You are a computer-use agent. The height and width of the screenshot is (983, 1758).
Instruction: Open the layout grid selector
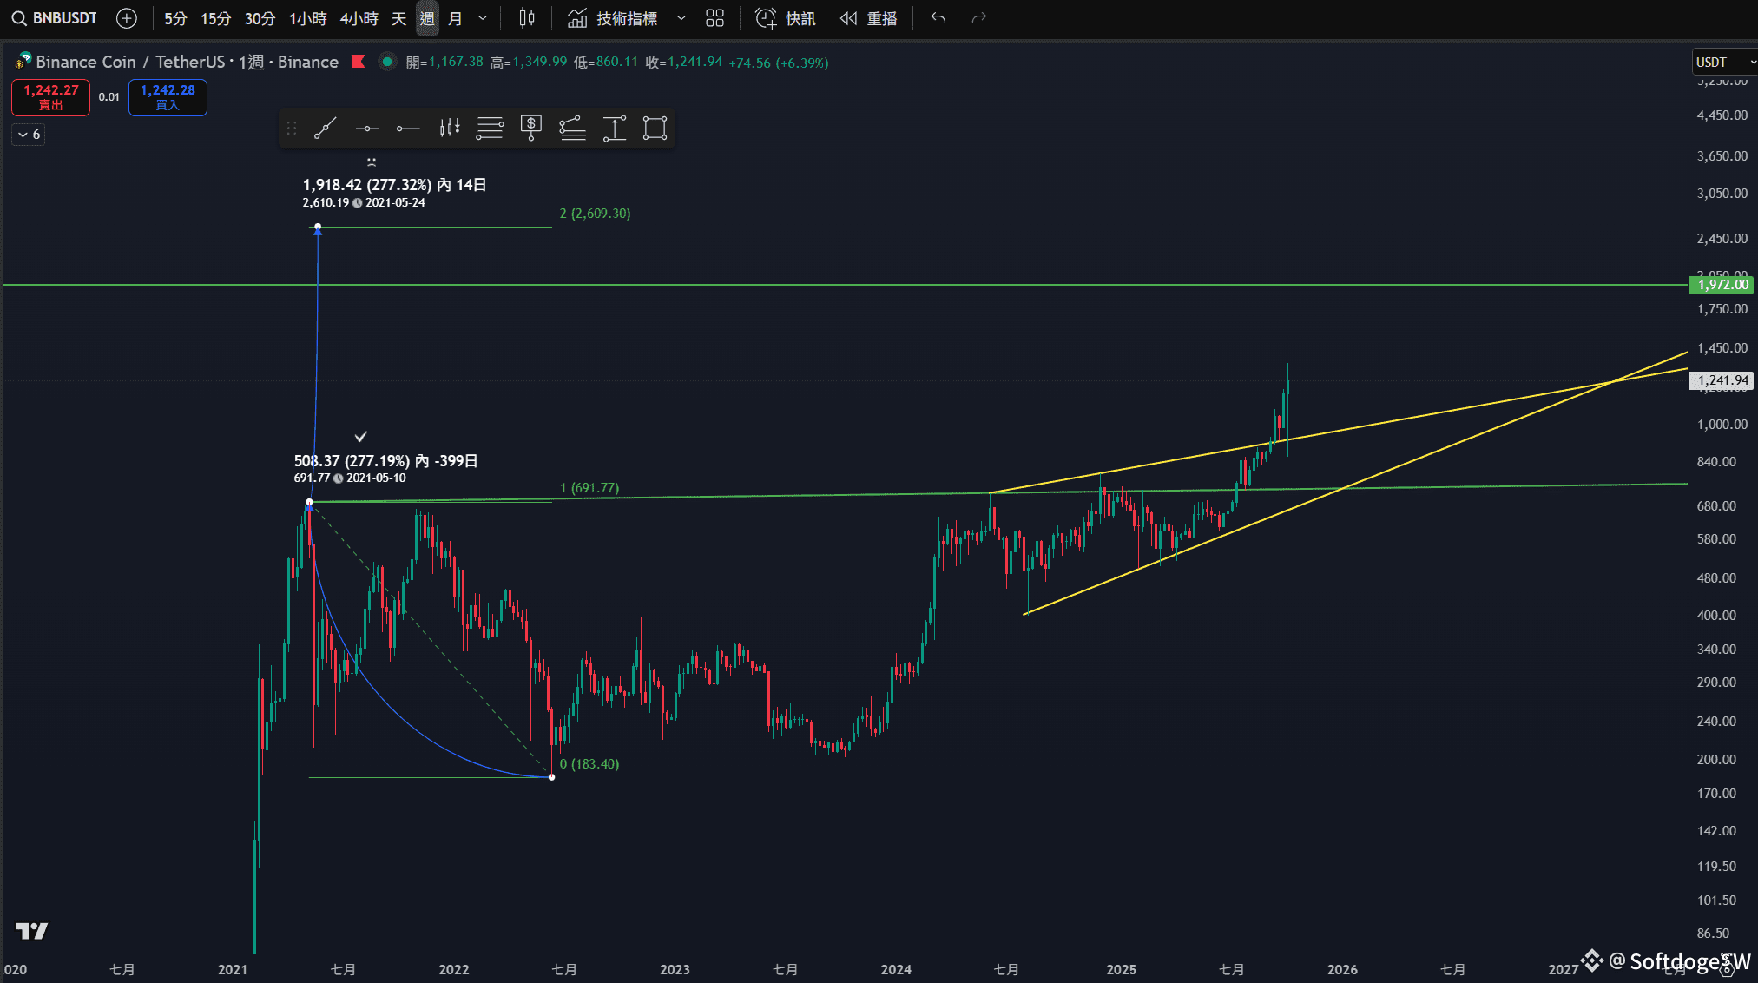[x=714, y=18]
